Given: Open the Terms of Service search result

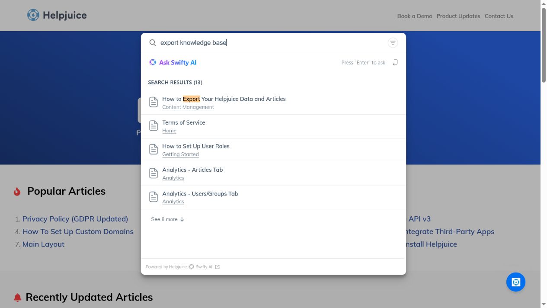Looking at the screenshot, I should click(184, 123).
